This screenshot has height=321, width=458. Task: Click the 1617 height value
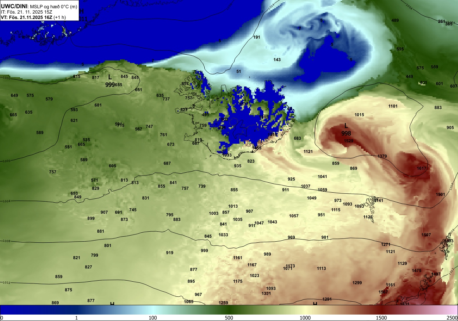tap(422, 168)
